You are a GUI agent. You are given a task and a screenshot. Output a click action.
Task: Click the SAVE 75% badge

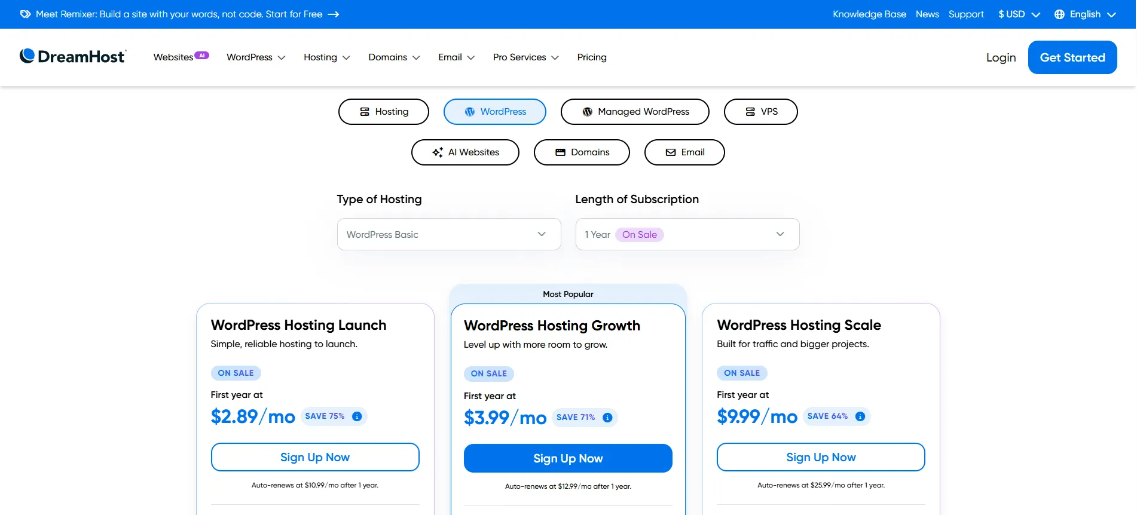pyautogui.click(x=334, y=416)
